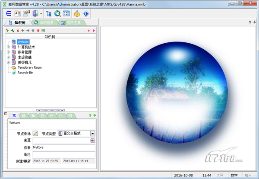Select the 美容育儿 tree node
The width and height of the screenshot is (259, 179).
(25, 62)
